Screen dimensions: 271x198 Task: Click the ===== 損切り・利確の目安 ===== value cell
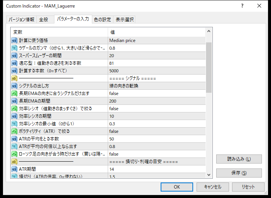click(x=157, y=162)
